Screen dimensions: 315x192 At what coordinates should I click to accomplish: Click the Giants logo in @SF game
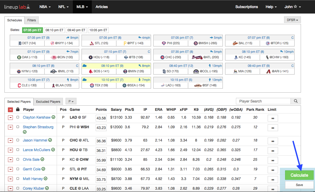198,85
